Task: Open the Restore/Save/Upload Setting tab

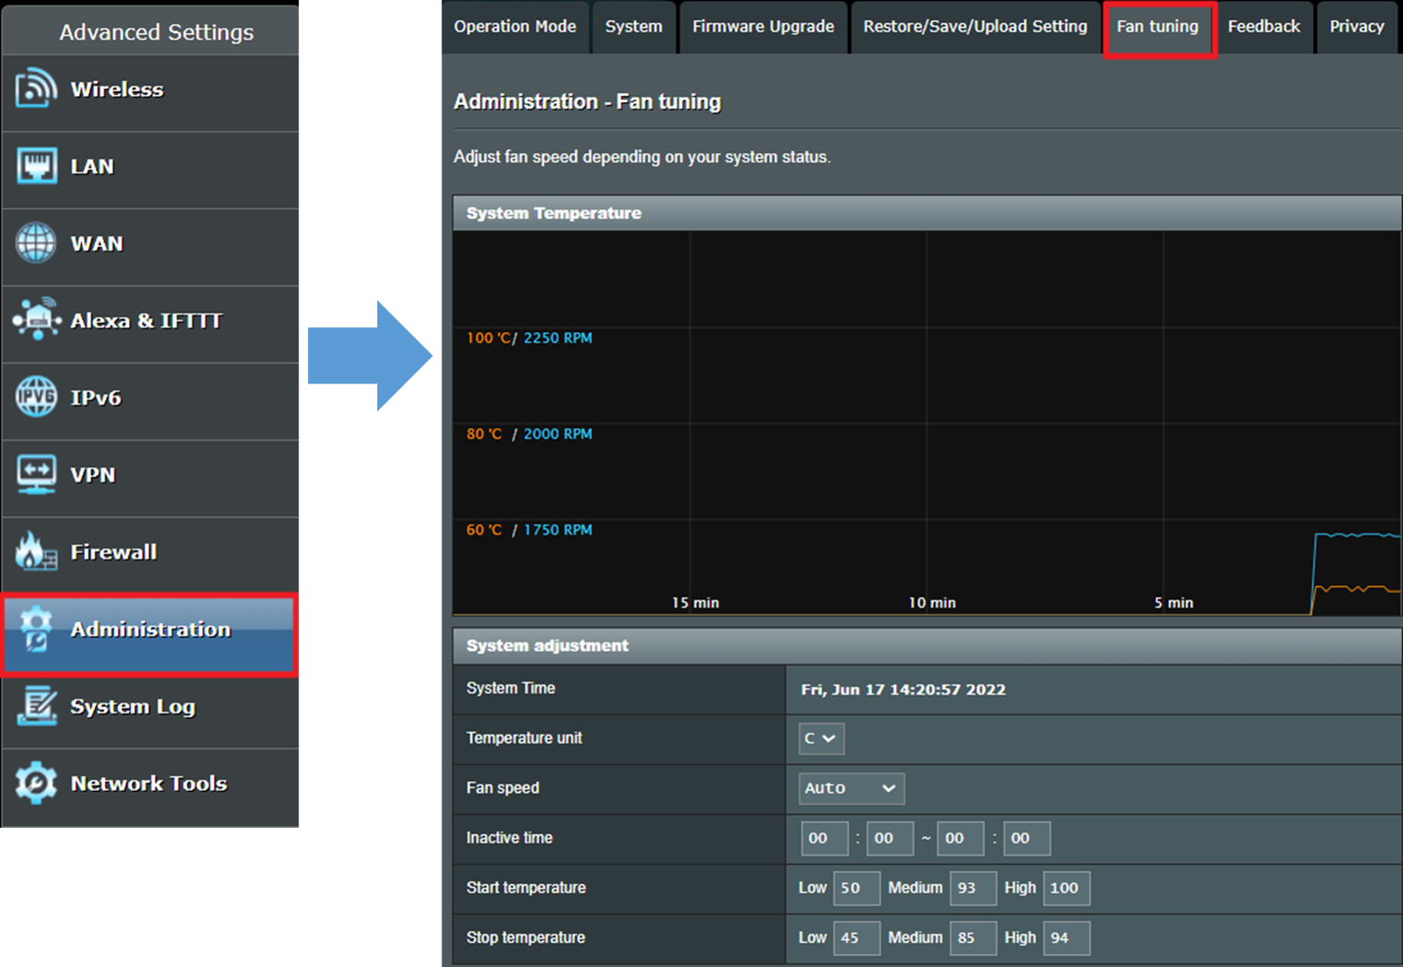Action: click(975, 27)
